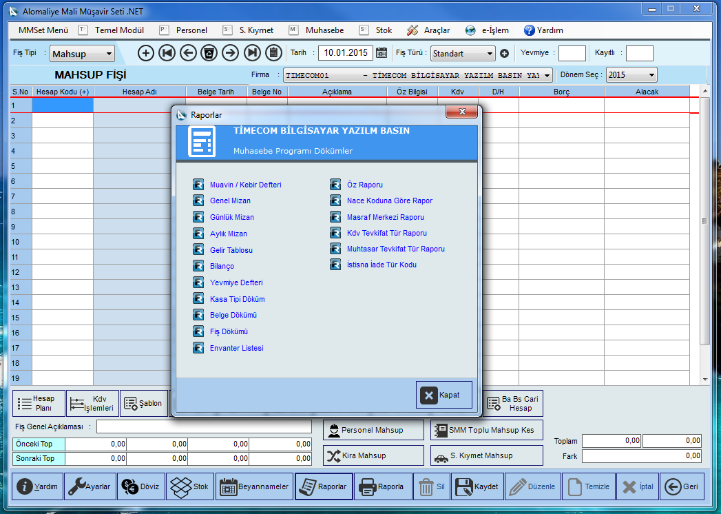Click the S. Kıymet Mahsup button
This screenshot has height=514, width=721.
[x=486, y=455]
